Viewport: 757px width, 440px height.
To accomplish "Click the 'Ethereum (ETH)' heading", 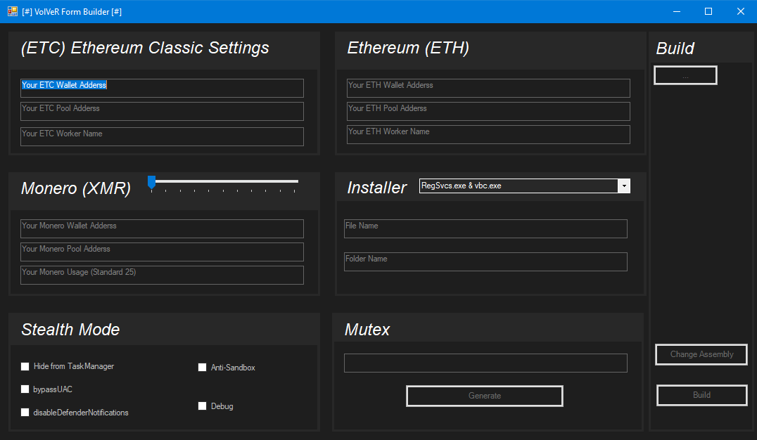I will (408, 48).
